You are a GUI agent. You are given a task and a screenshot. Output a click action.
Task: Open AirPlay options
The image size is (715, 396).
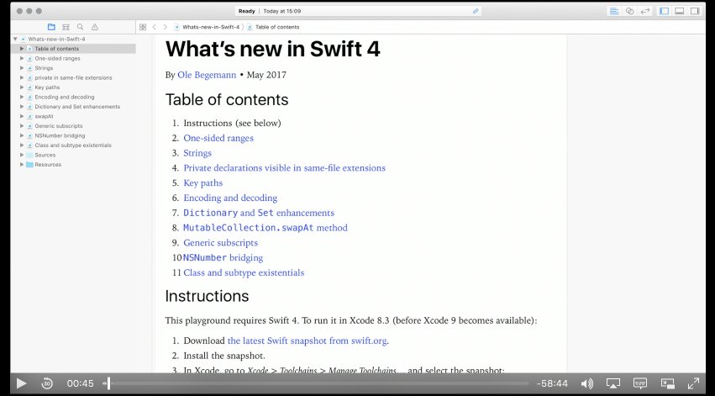click(x=613, y=383)
